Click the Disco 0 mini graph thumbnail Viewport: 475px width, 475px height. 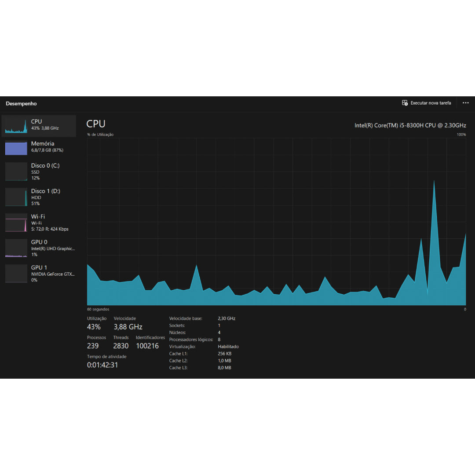pyautogui.click(x=16, y=172)
